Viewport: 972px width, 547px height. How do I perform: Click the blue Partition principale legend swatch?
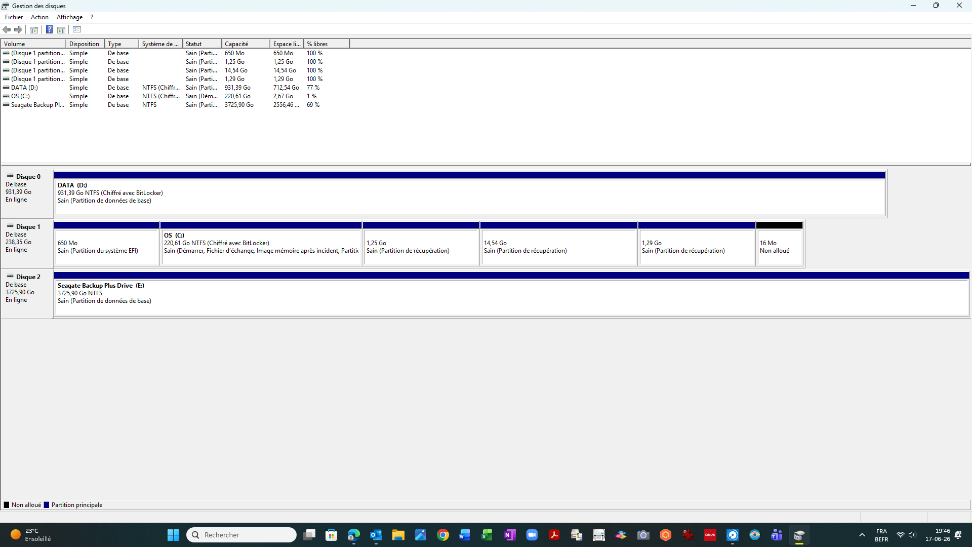(47, 505)
